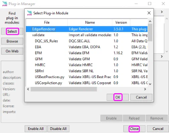This screenshot has width=169, height=133.
Task: Click the Remove button
Action: [157, 118]
